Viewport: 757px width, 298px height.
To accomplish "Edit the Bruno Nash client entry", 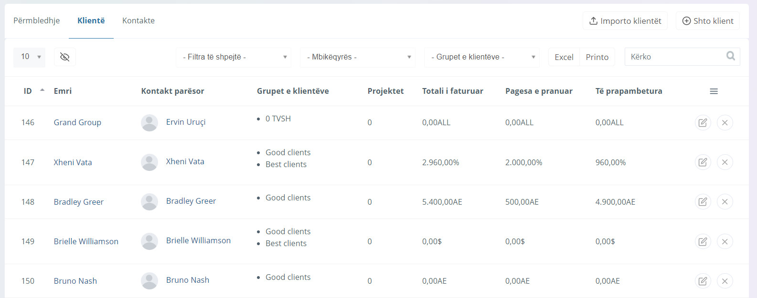I will [x=703, y=281].
